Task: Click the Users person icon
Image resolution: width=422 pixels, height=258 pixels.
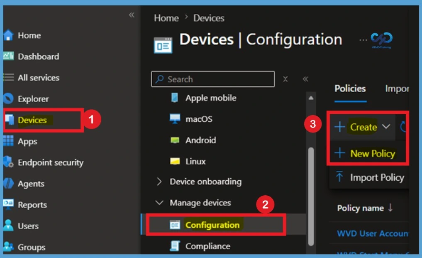Action: pyautogui.click(x=8, y=225)
